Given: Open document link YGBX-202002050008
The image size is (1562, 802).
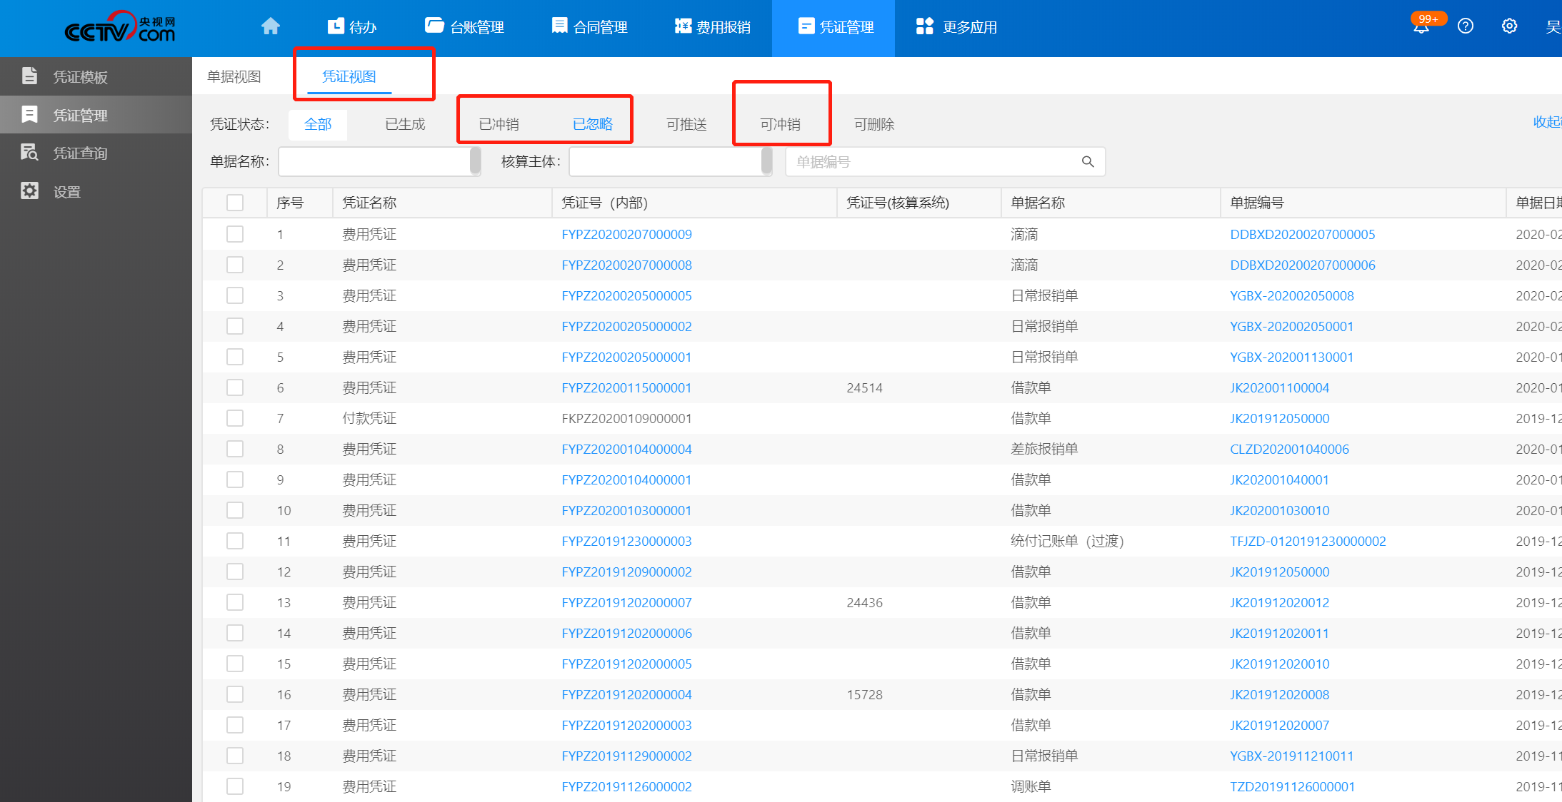Looking at the screenshot, I should pyautogui.click(x=1291, y=295).
